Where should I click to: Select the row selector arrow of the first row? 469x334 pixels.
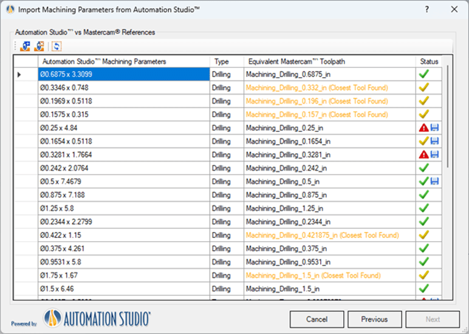click(x=19, y=75)
